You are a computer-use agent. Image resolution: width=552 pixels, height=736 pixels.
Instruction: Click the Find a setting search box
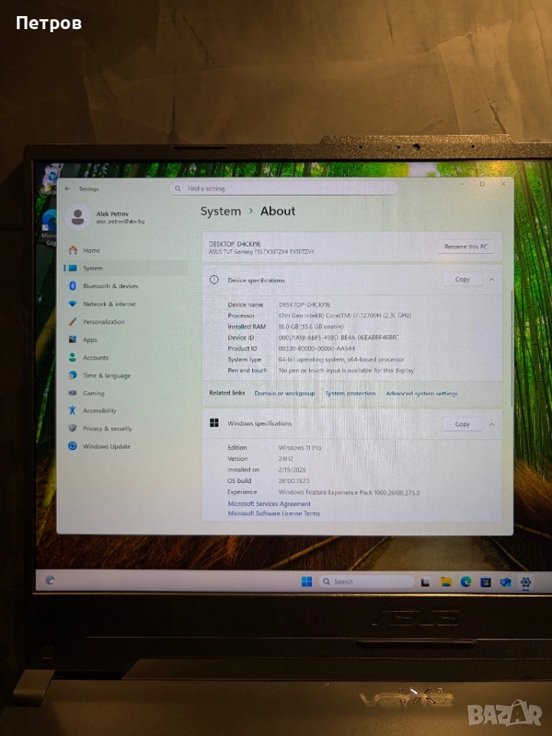pos(284,189)
